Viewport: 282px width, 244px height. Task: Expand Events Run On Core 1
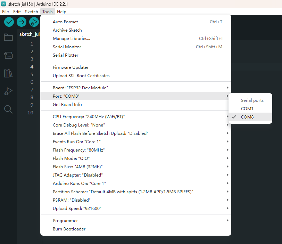coord(136,142)
